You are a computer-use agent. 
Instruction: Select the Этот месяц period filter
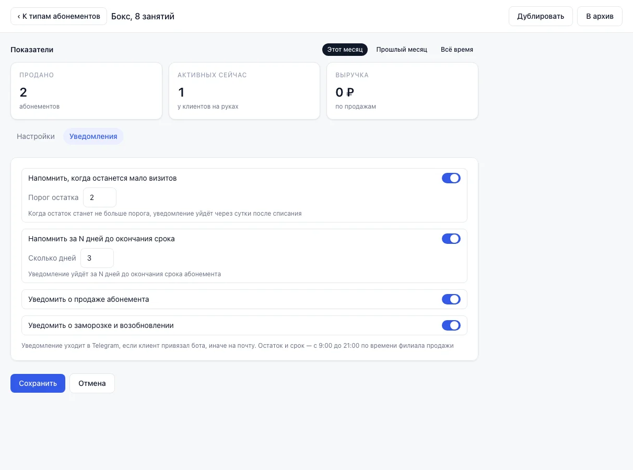(345, 50)
